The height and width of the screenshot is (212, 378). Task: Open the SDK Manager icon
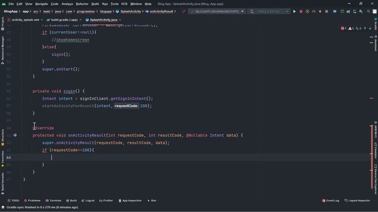(361, 11)
